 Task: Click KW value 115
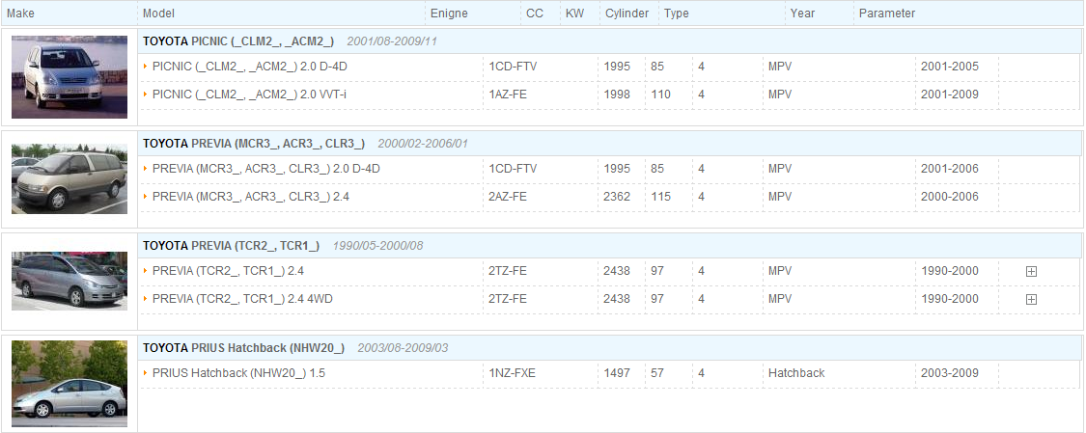[660, 197]
